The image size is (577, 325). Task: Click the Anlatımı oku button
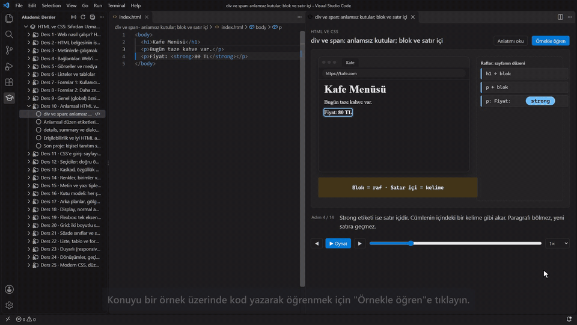pos(510,41)
